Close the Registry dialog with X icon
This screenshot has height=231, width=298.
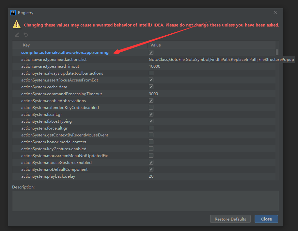pos(275,12)
